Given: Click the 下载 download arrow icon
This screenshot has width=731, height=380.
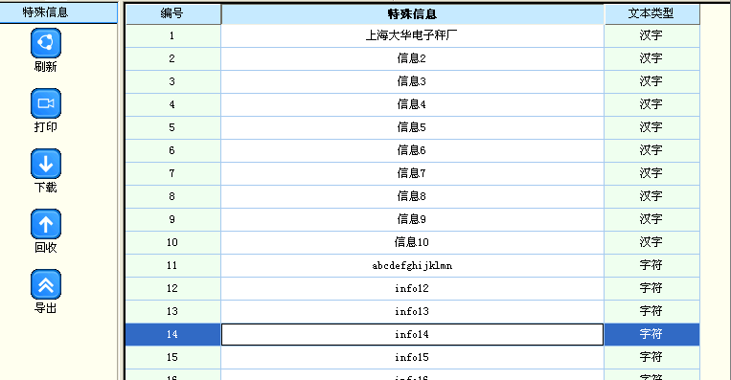Looking at the screenshot, I should click(46, 164).
